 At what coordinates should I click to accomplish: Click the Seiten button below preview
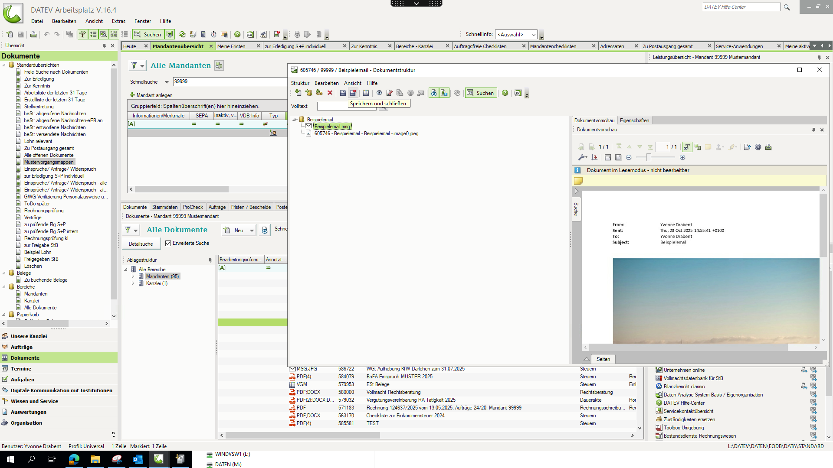click(x=603, y=359)
